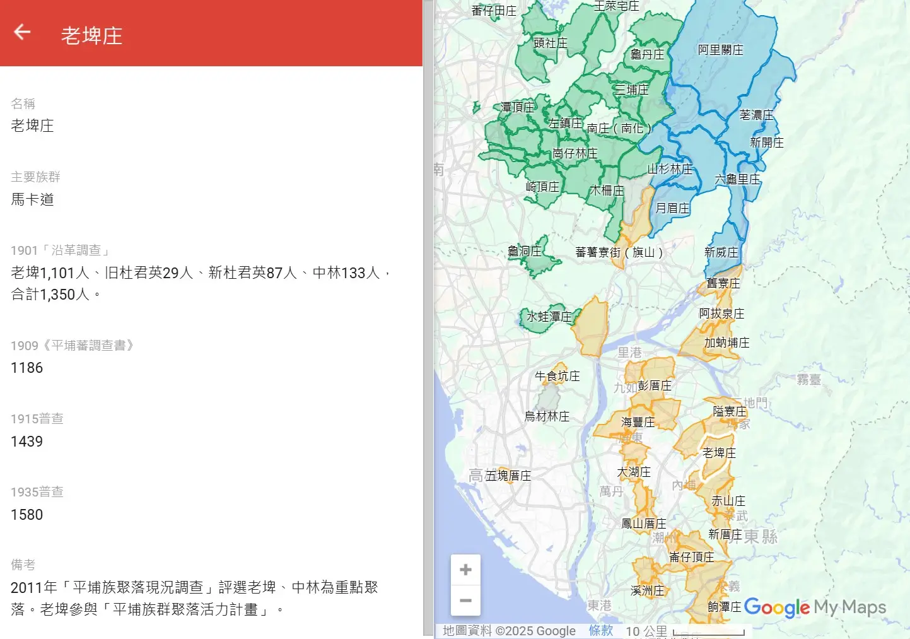The width and height of the screenshot is (910, 639).
Task: Zoom out using the minus button
Action: tap(465, 601)
